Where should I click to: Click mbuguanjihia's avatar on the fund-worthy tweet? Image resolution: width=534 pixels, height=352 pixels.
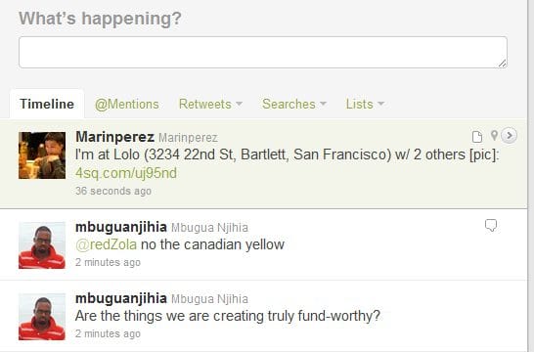(42, 317)
